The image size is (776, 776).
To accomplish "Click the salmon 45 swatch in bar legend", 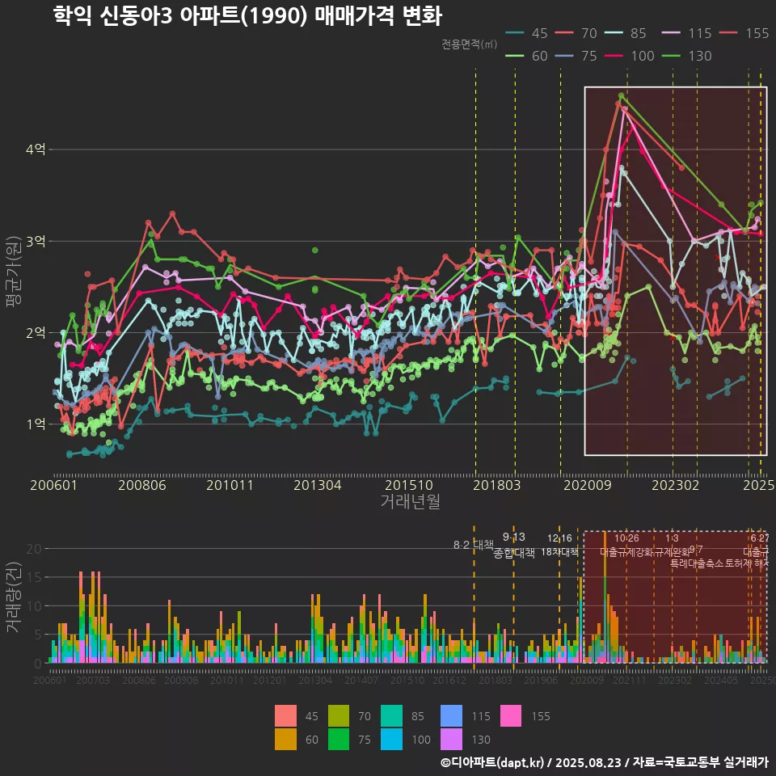I will [285, 715].
